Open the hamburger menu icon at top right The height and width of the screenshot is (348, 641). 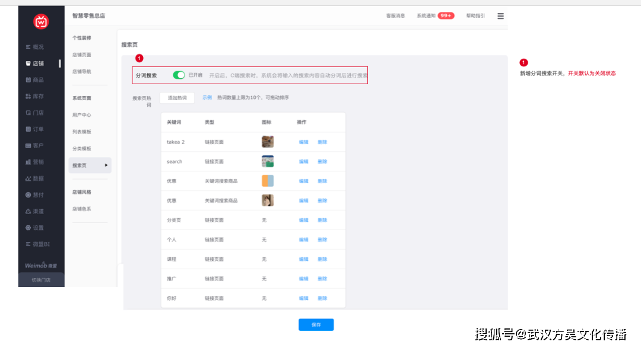coord(500,16)
